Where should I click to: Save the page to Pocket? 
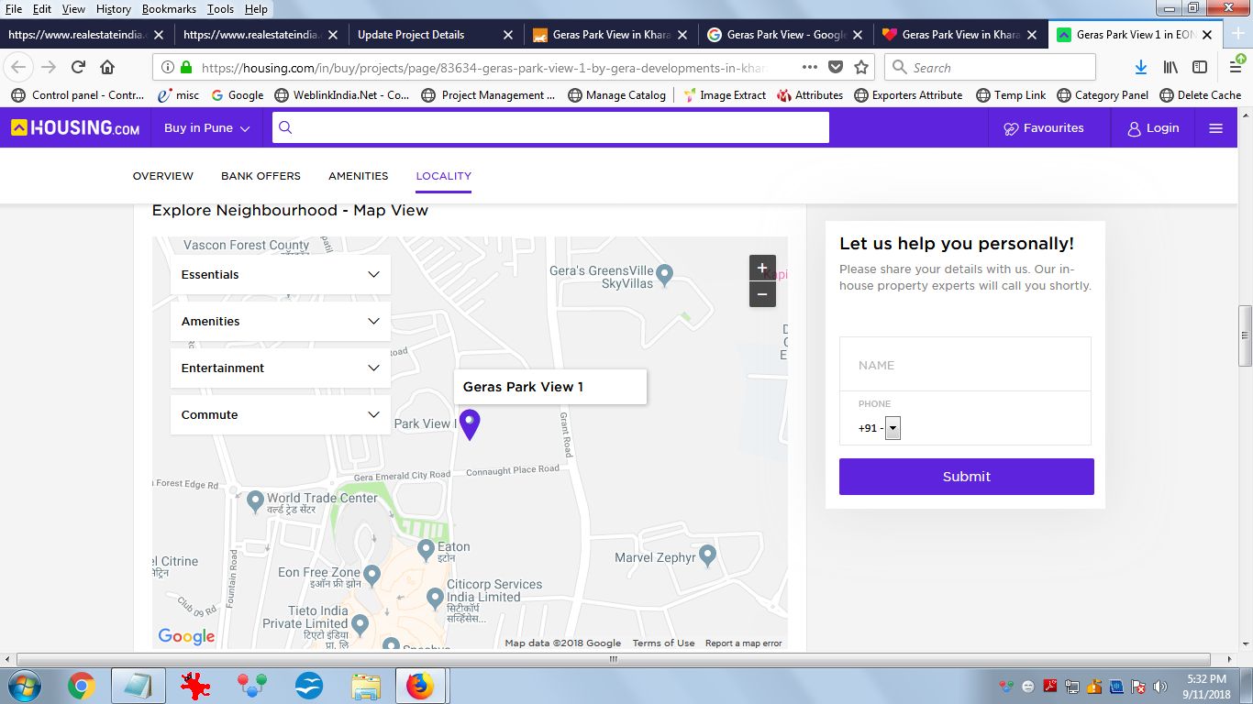(836, 67)
